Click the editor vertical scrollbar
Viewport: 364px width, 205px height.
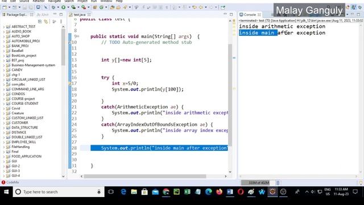(x=230, y=95)
